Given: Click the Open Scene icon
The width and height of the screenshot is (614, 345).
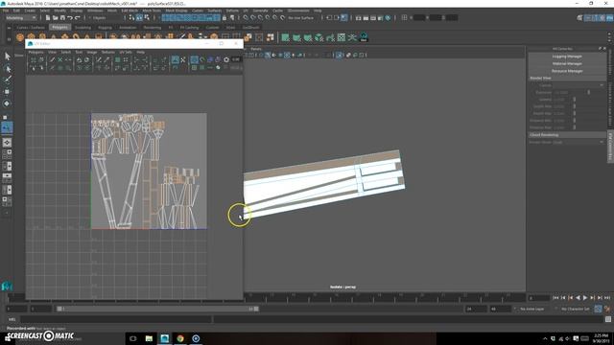Looking at the screenshot, I should click(x=56, y=17).
